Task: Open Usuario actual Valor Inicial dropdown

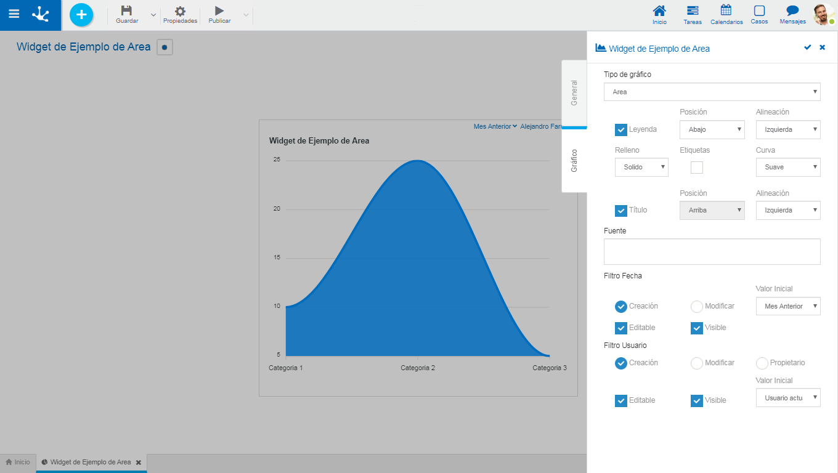Action: coord(788,398)
